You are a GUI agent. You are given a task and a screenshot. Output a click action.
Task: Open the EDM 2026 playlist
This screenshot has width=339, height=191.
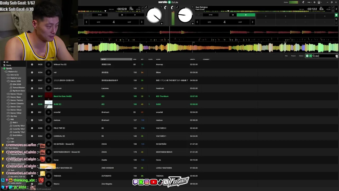tap(17, 84)
